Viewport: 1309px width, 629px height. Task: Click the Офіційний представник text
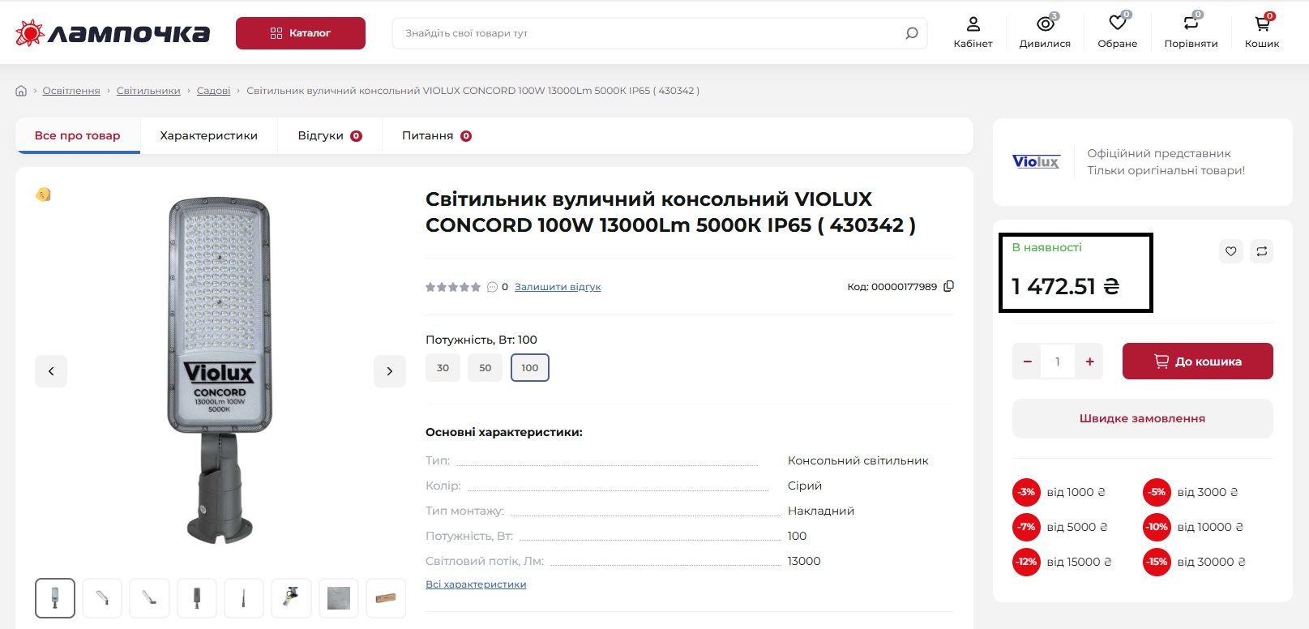tap(1159, 153)
